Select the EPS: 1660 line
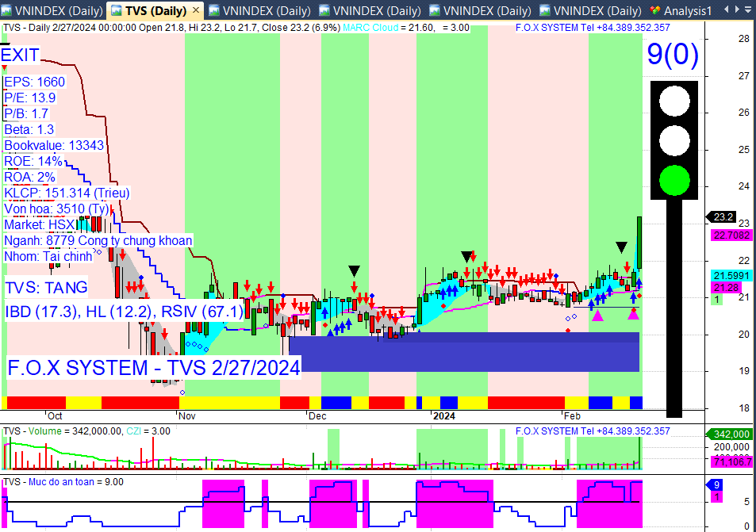 coord(34,82)
